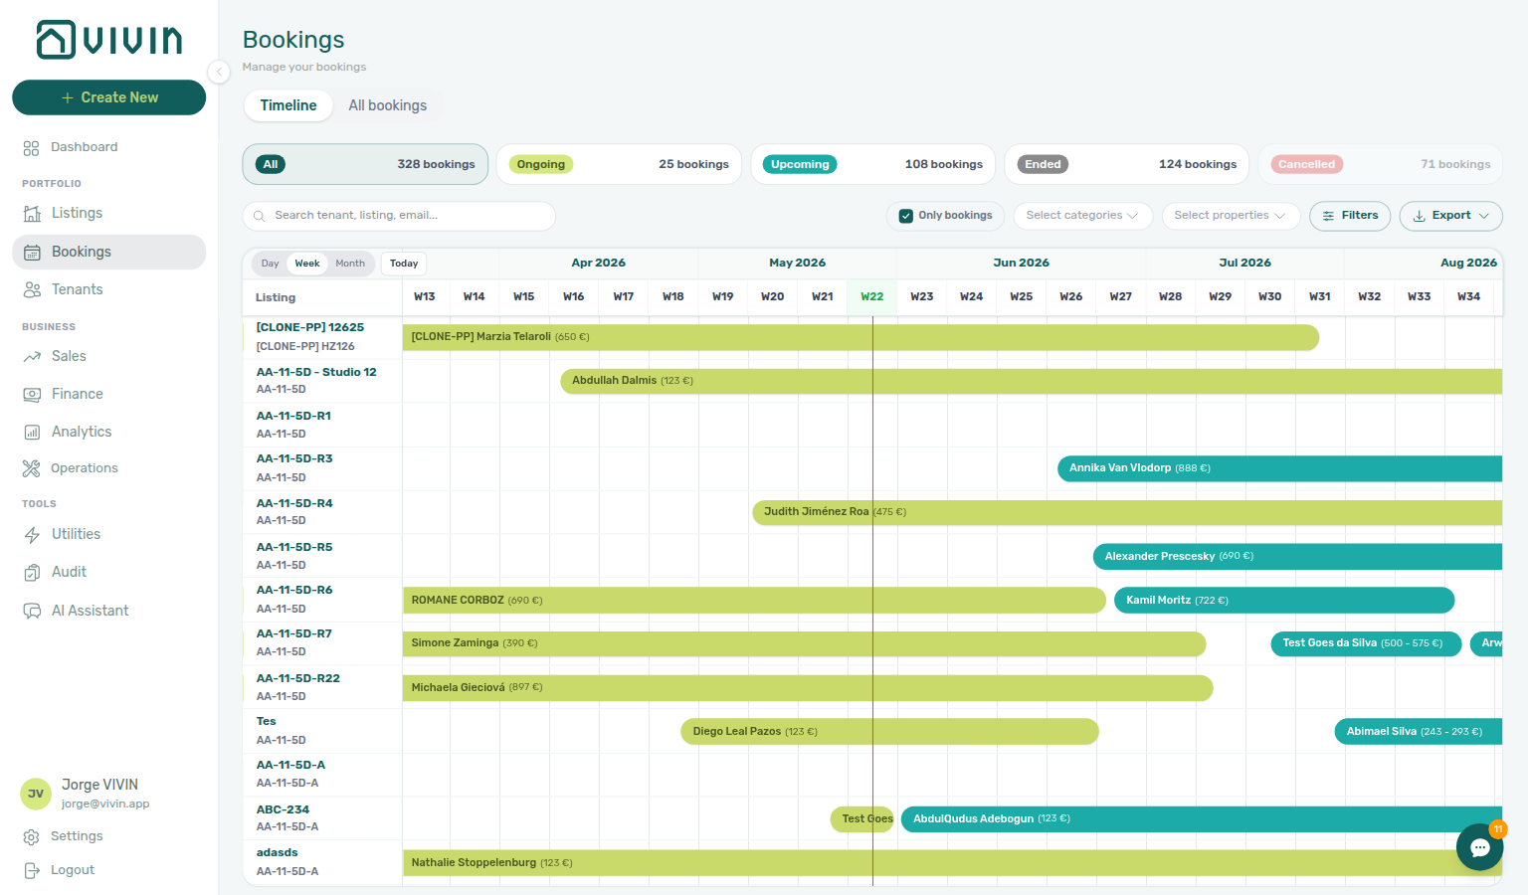Open listing [CLONE-PP] 12625
The height and width of the screenshot is (895, 1528).
310,327
